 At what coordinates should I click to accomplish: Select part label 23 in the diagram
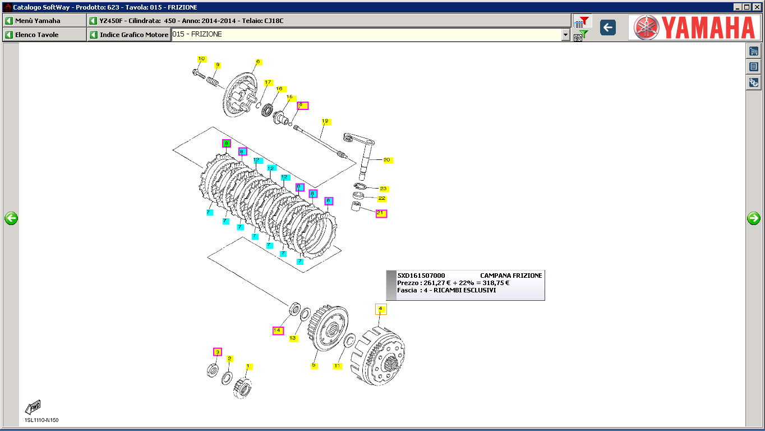tap(384, 189)
